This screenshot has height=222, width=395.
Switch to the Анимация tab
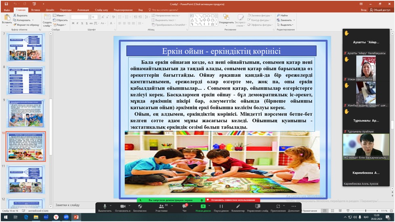click(83, 10)
